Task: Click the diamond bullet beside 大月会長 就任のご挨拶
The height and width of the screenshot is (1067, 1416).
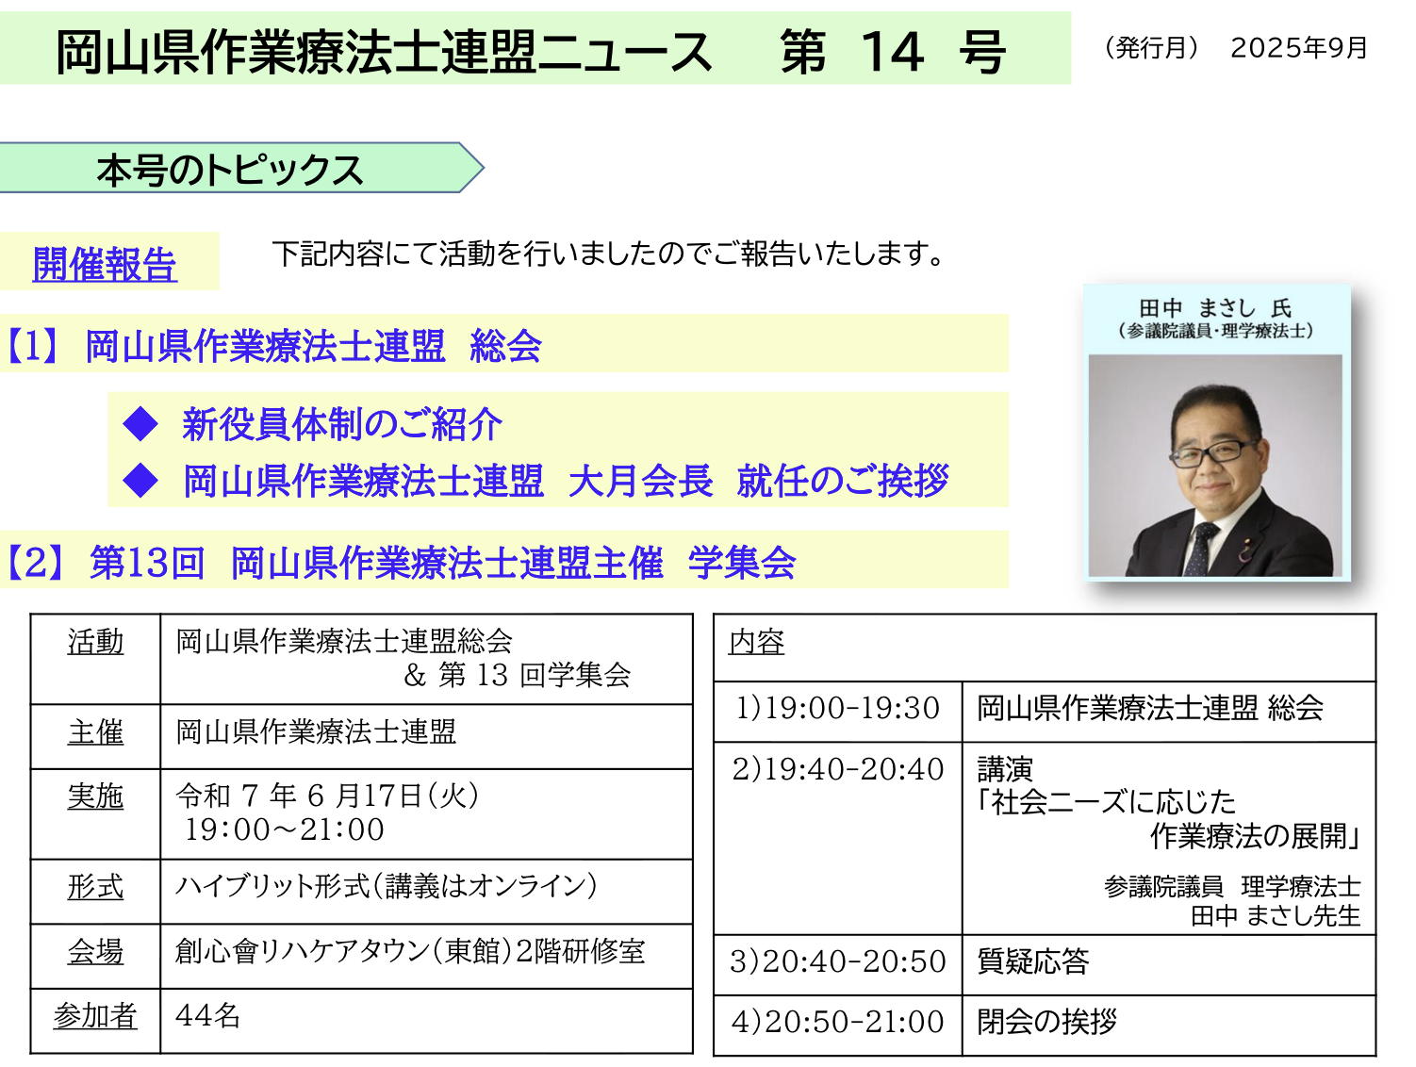Action: click(x=141, y=481)
